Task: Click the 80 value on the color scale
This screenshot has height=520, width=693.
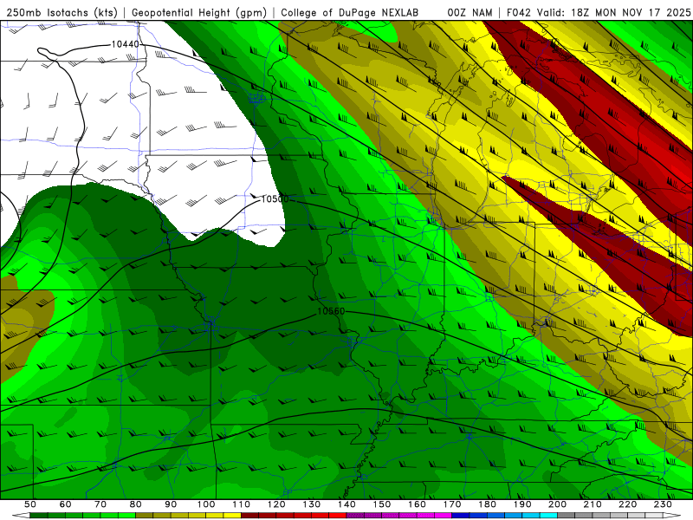Action: (136, 504)
